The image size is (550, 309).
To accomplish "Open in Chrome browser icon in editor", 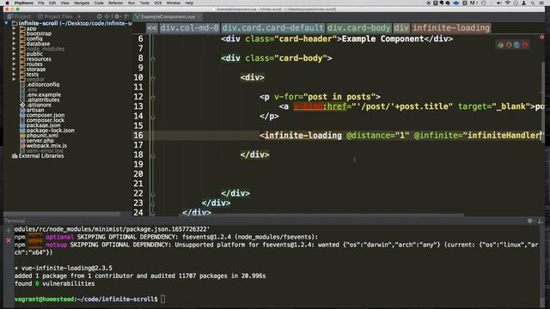I will pos(500,45).
